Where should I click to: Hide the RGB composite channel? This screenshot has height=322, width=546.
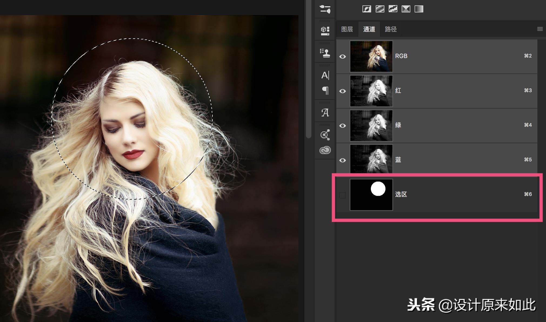tap(342, 56)
